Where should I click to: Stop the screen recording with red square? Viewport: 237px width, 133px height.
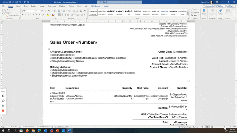click(x=3, y=110)
